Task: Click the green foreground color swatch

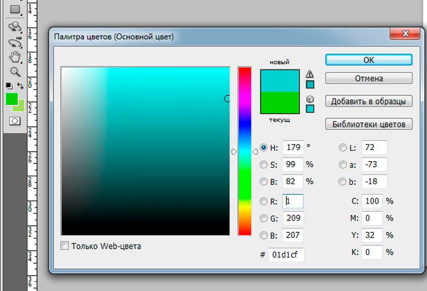Action: click(x=12, y=99)
